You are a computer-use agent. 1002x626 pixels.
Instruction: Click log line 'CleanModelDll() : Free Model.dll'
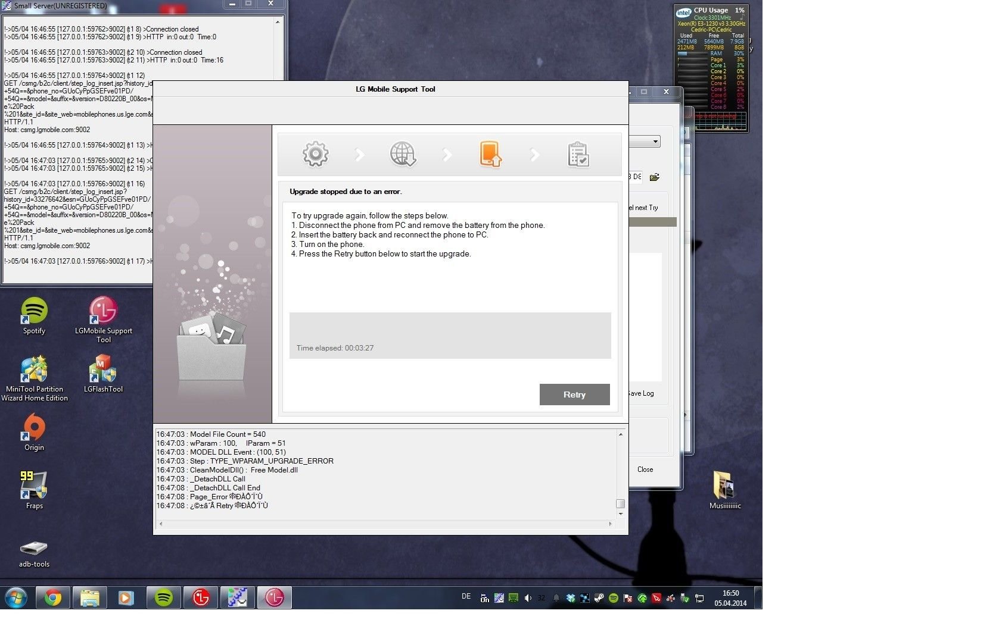tap(227, 470)
